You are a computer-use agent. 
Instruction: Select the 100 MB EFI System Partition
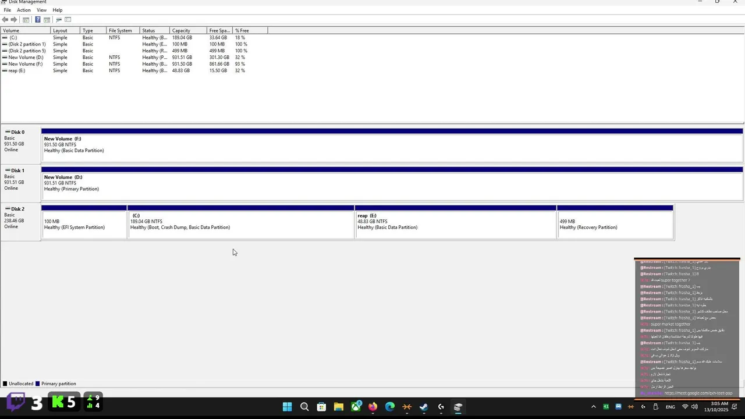pos(84,222)
